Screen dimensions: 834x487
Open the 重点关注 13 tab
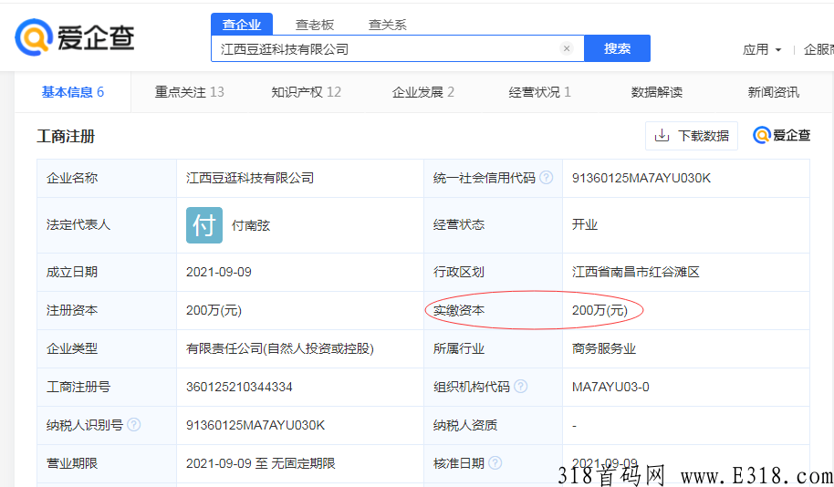tap(190, 92)
